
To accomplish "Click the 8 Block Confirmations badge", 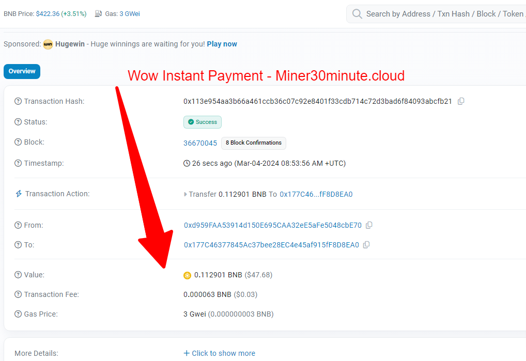I will point(254,143).
